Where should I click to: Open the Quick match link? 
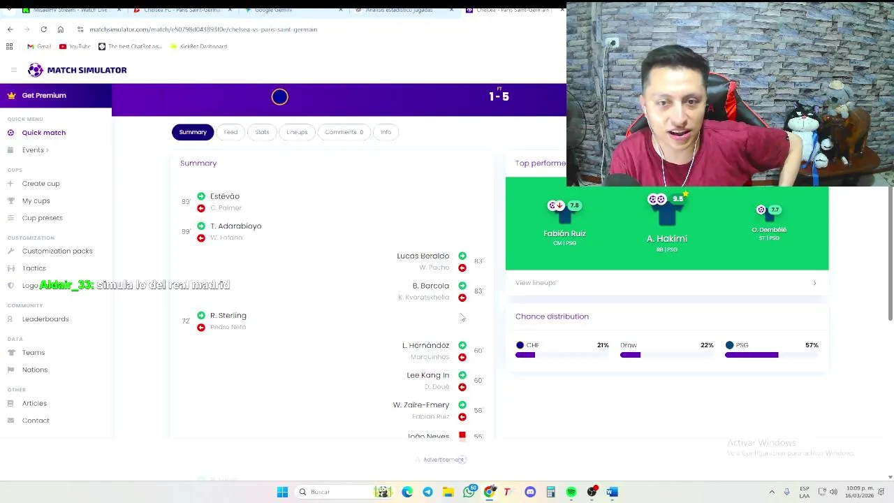pyautogui.click(x=43, y=133)
